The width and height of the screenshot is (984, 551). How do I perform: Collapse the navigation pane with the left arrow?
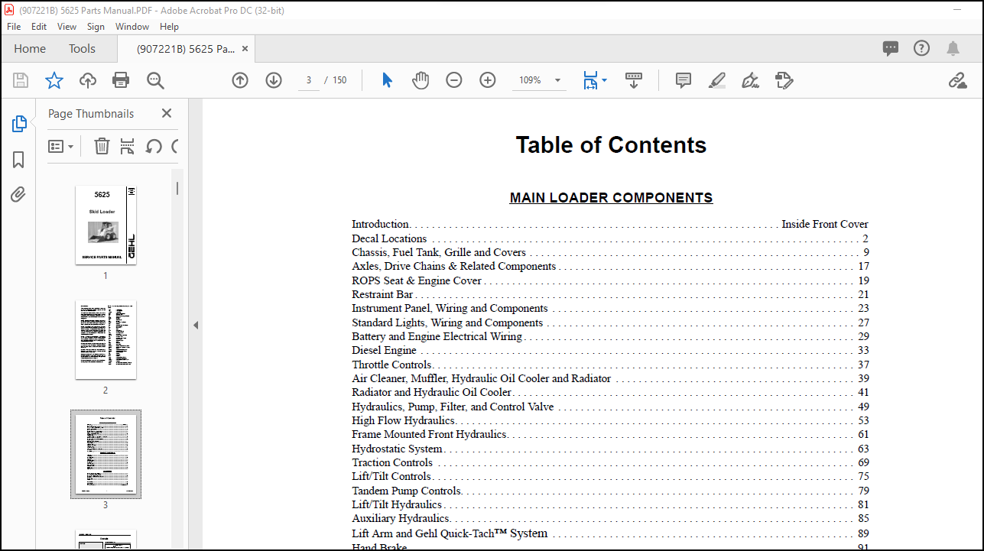click(195, 325)
